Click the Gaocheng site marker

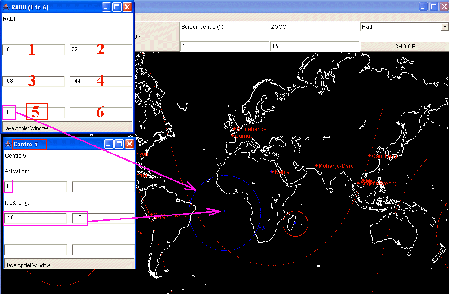(x=370, y=156)
